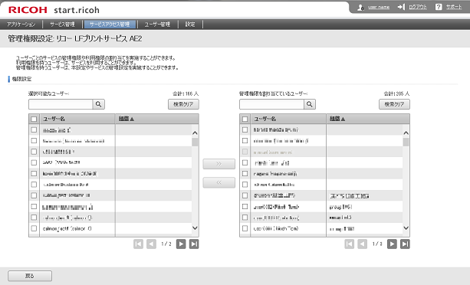Click the RICOH logo in the header

click(x=28, y=10)
